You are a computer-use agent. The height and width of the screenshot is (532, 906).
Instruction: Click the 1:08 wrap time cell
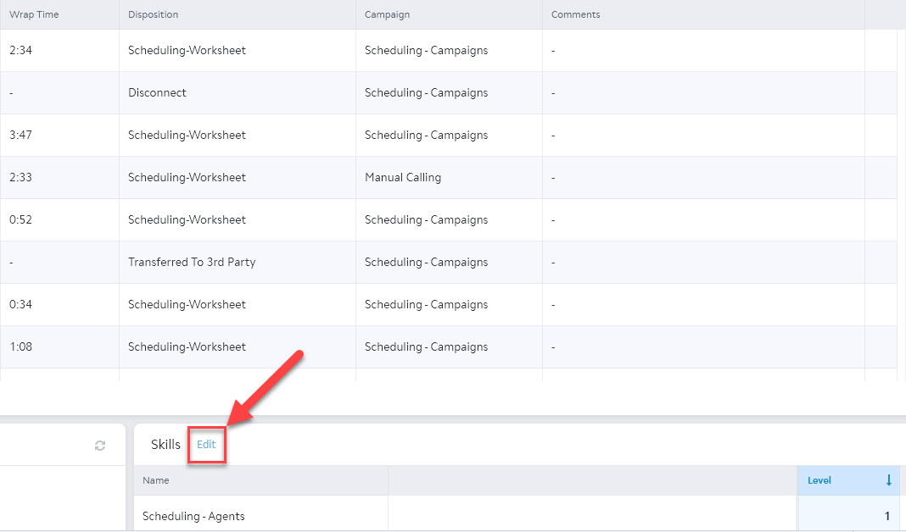[20, 346]
